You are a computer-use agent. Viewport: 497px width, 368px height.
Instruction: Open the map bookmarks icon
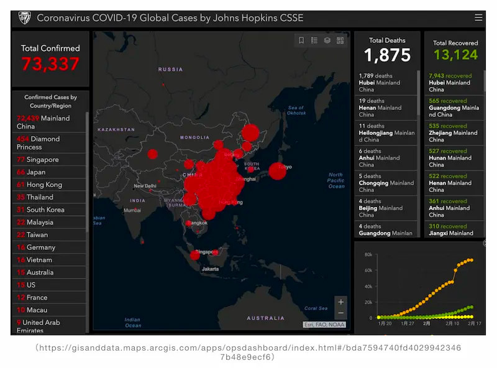click(x=301, y=40)
